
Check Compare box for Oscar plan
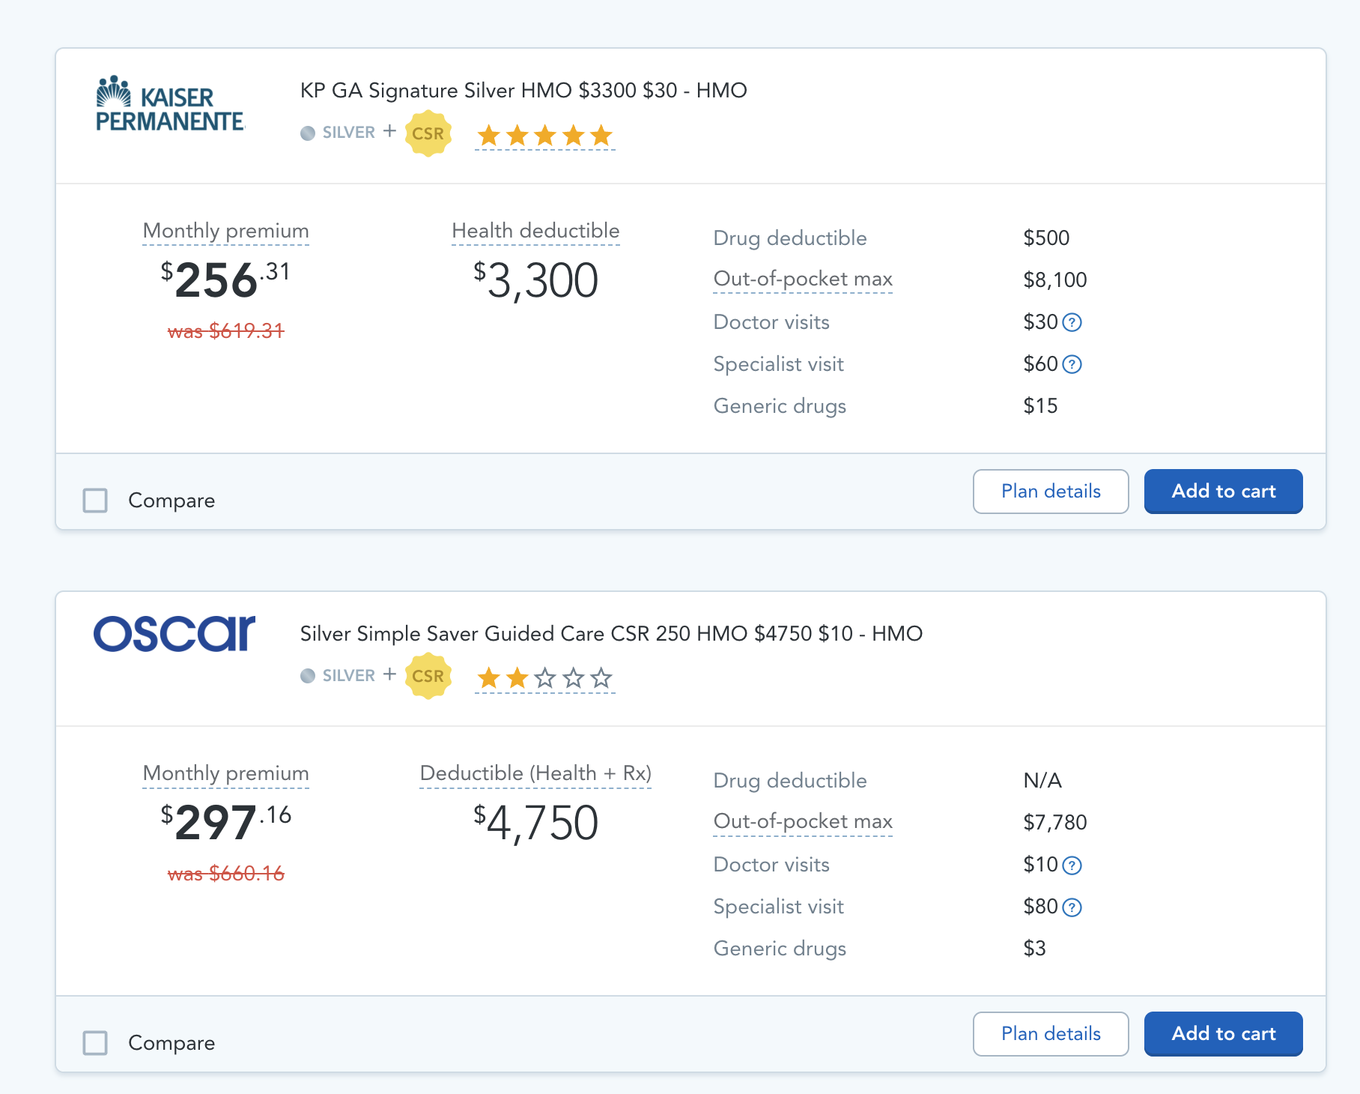pyautogui.click(x=95, y=1043)
